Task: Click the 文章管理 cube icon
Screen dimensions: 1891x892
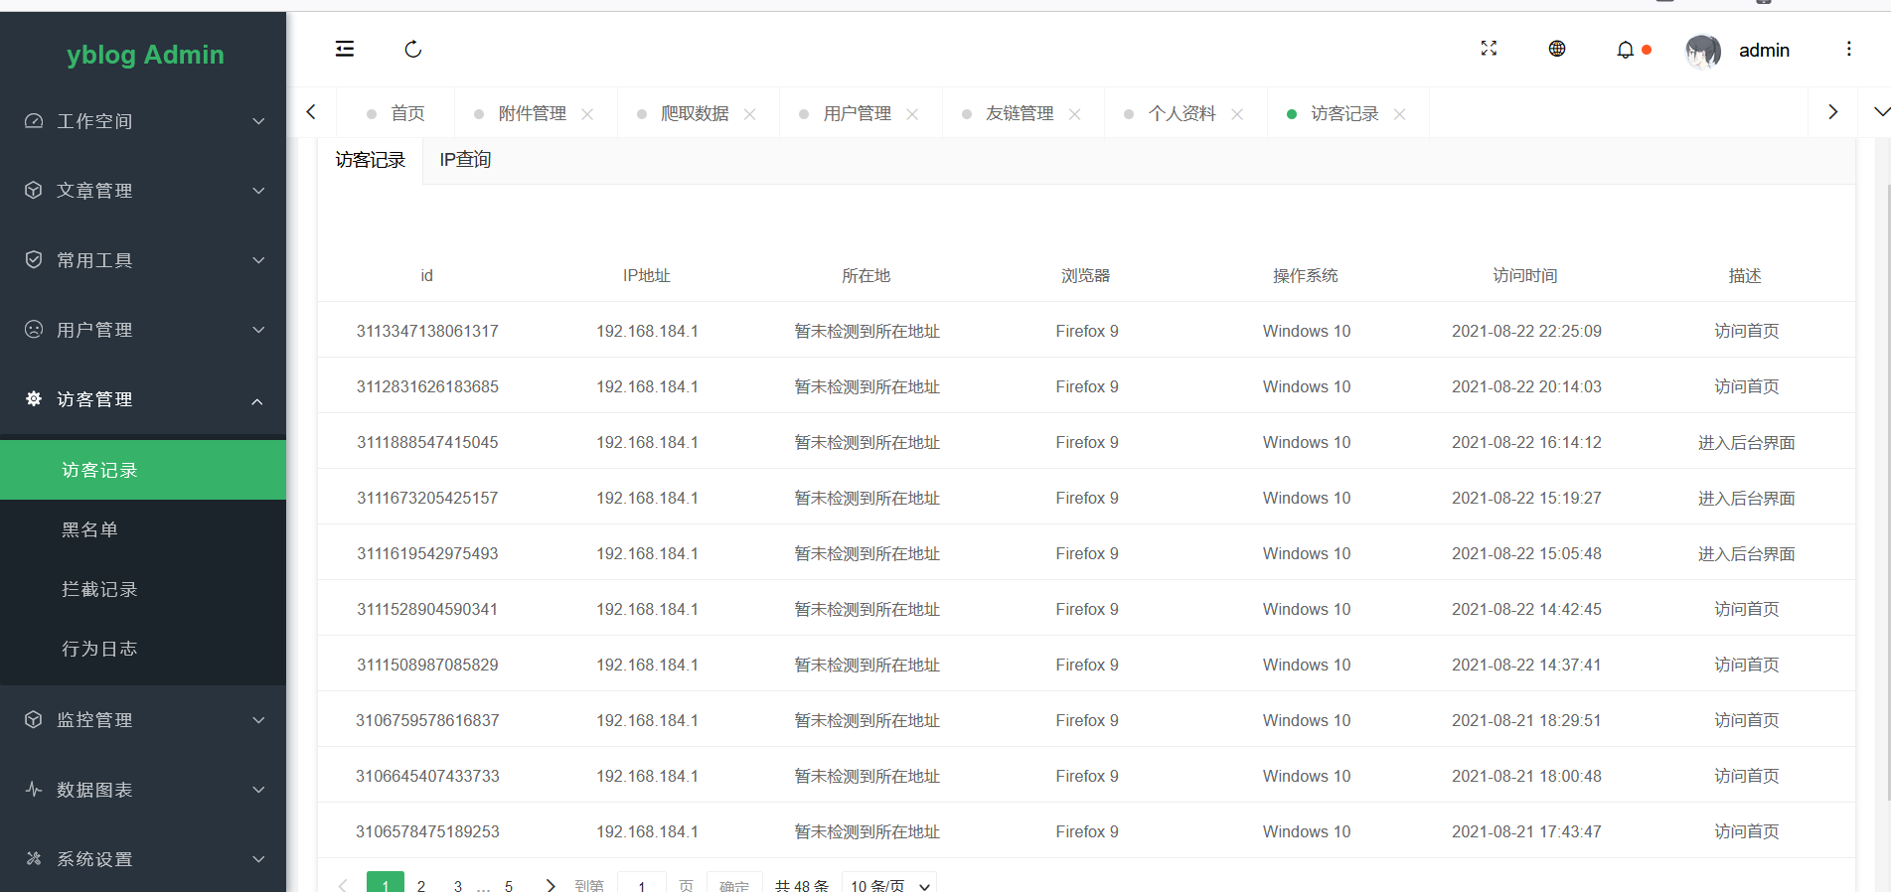Action: pos(34,190)
